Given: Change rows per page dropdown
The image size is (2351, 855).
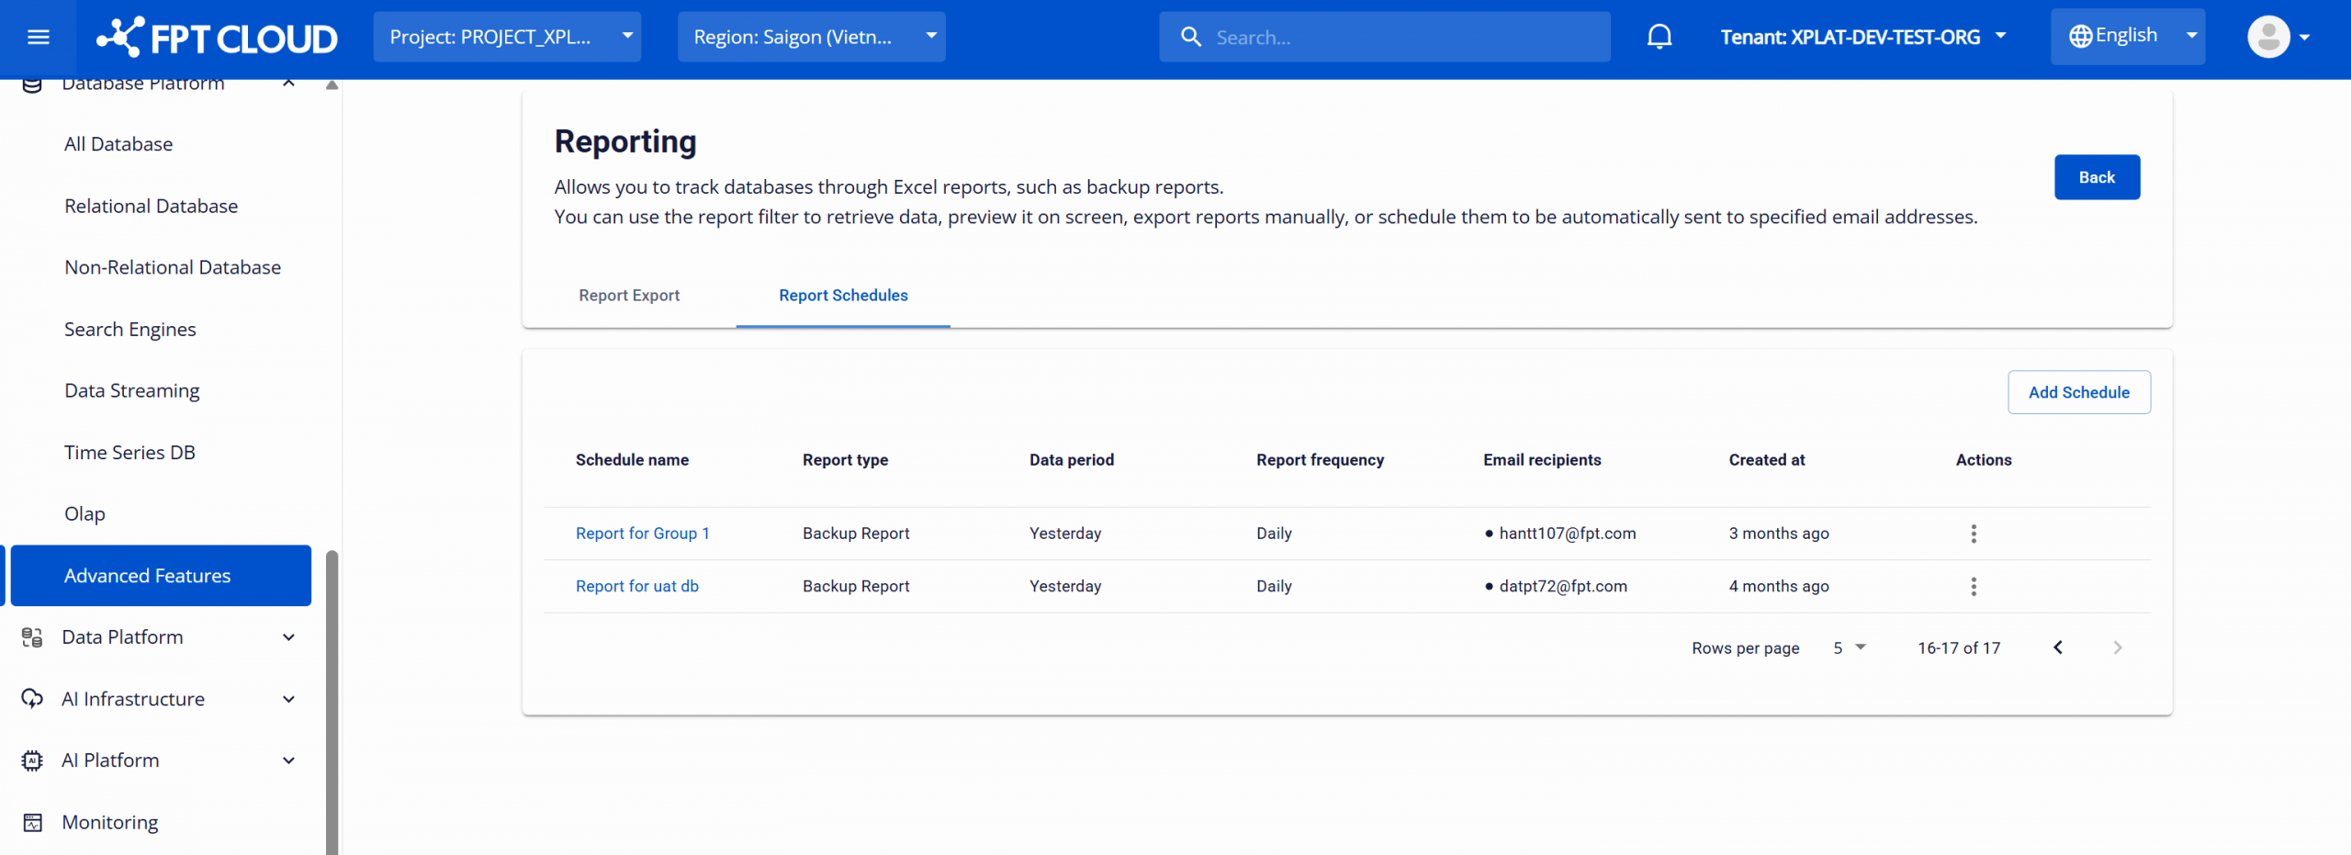Looking at the screenshot, I should (1849, 647).
